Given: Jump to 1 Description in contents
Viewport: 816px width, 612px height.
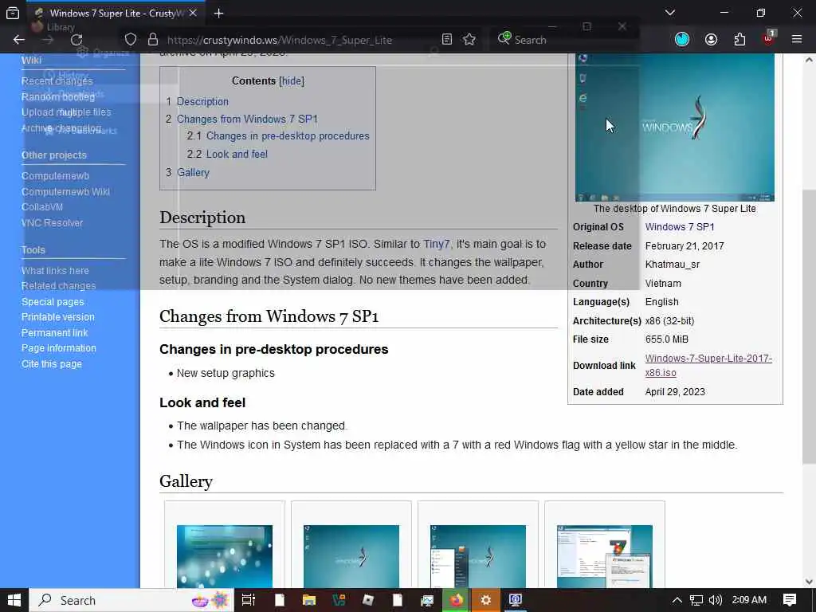Looking at the screenshot, I should click(x=198, y=101).
